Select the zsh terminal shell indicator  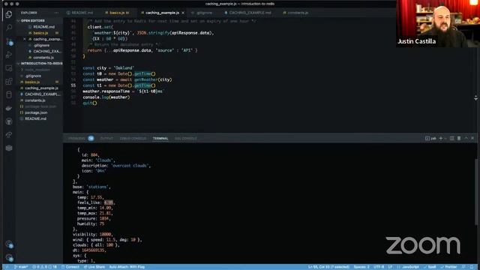[x=430, y=138]
